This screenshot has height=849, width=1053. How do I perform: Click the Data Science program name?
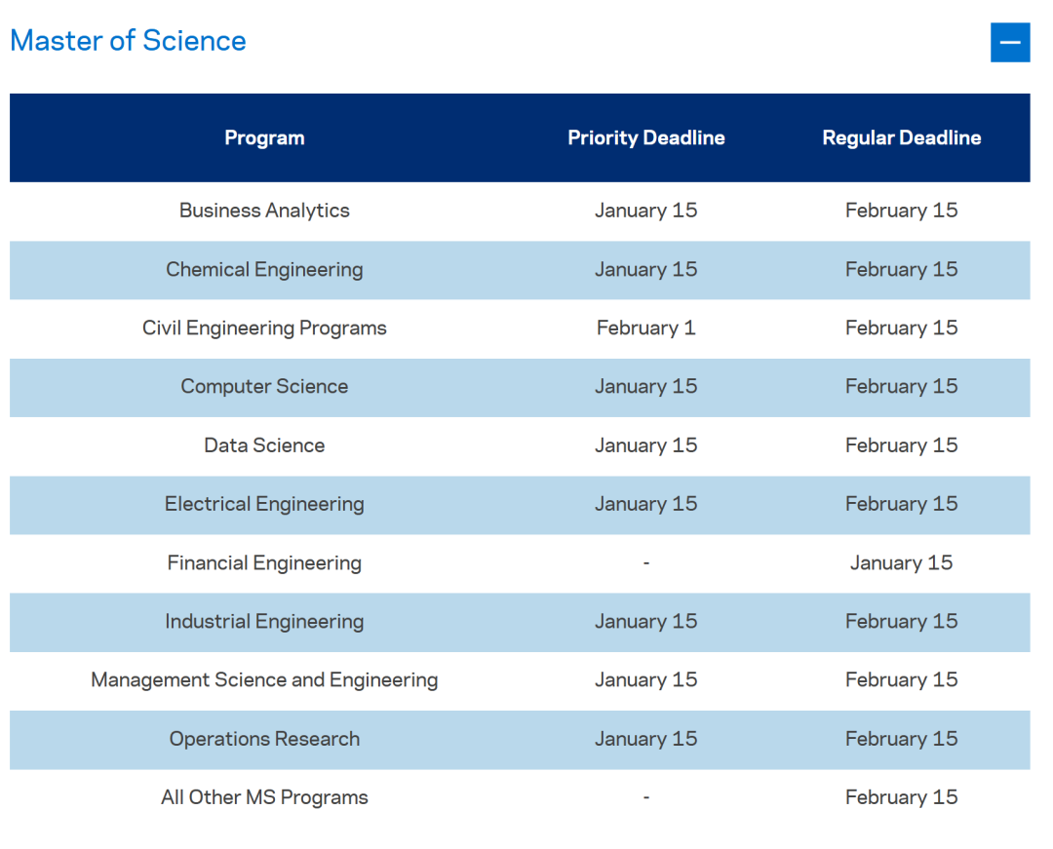click(264, 445)
